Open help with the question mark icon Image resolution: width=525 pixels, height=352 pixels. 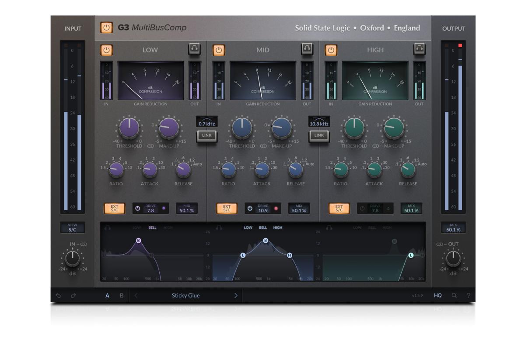coord(468,296)
